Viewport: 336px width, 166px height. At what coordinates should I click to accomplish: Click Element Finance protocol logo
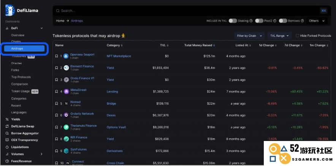click(x=66, y=68)
